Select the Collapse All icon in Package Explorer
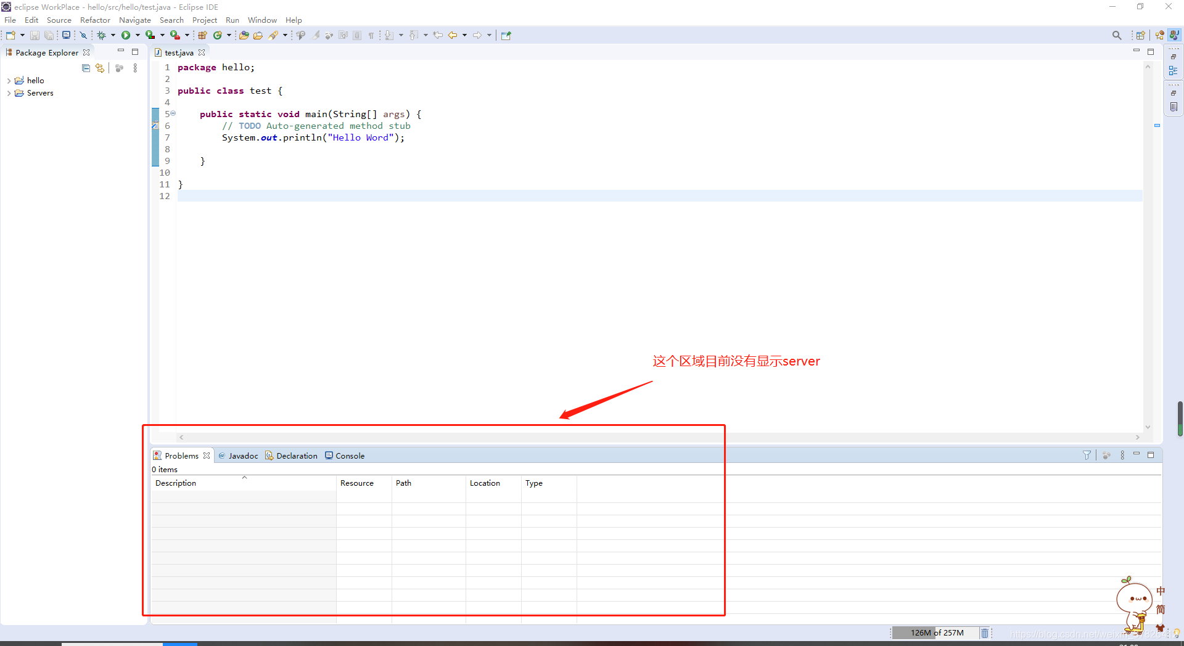1184x646 pixels. (86, 68)
